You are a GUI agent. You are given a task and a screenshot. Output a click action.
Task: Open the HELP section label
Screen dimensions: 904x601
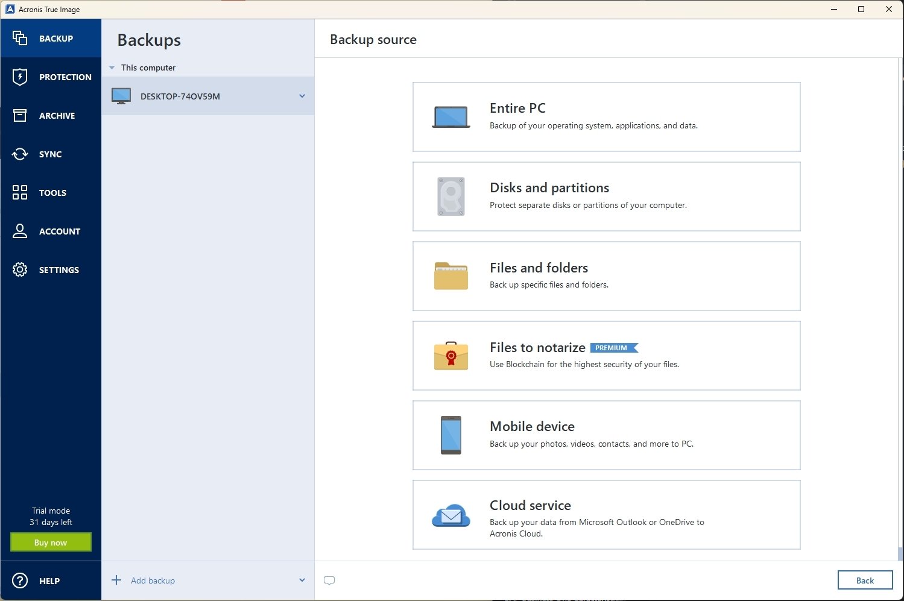click(49, 581)
